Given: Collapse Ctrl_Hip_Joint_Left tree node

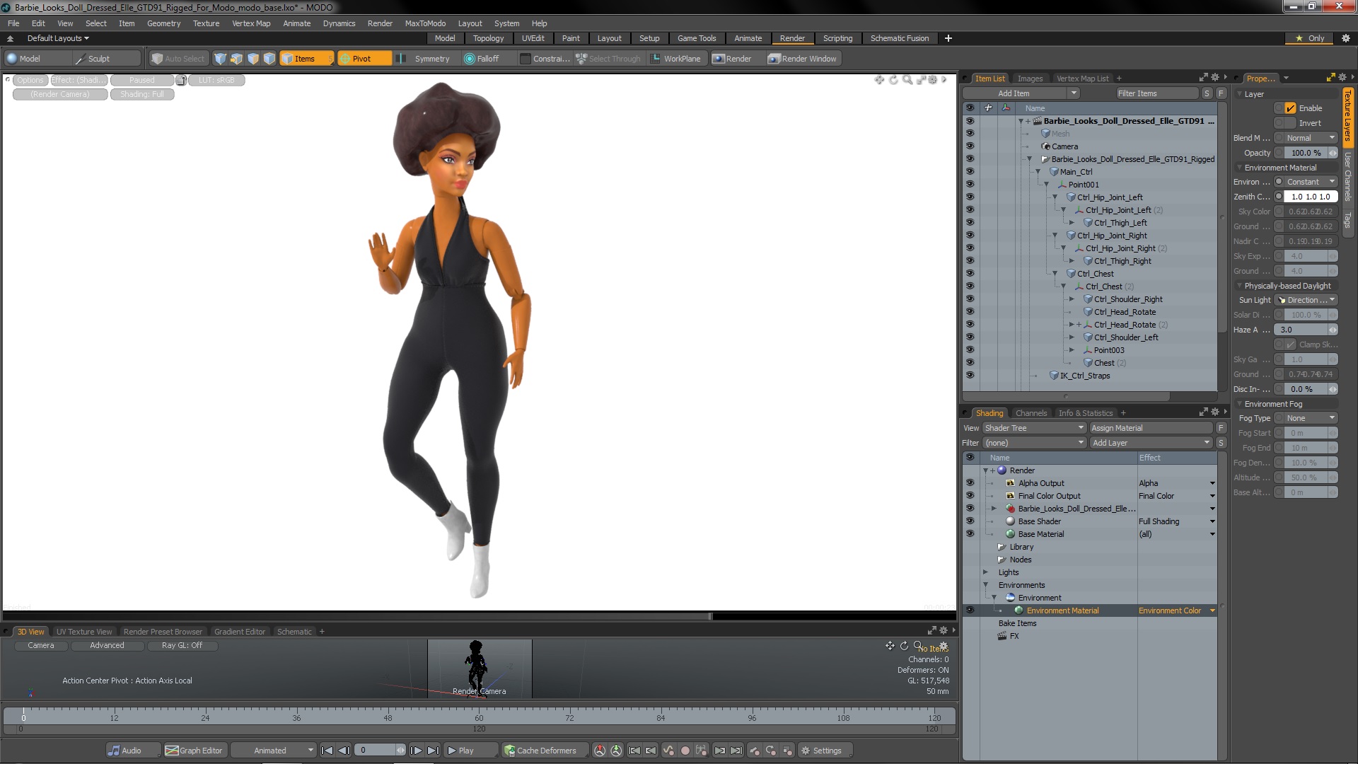Looking at the screenshot, I should pyautogui.click(x=1055, y=197).
